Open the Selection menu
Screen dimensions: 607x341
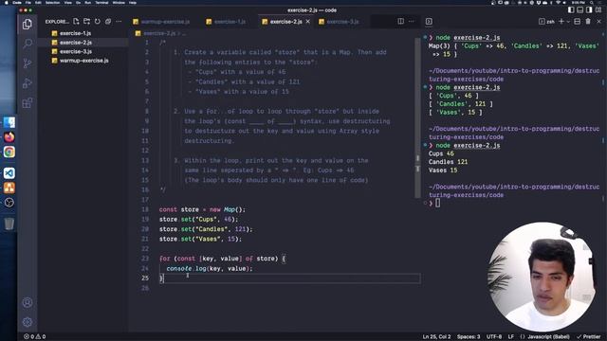52,2
